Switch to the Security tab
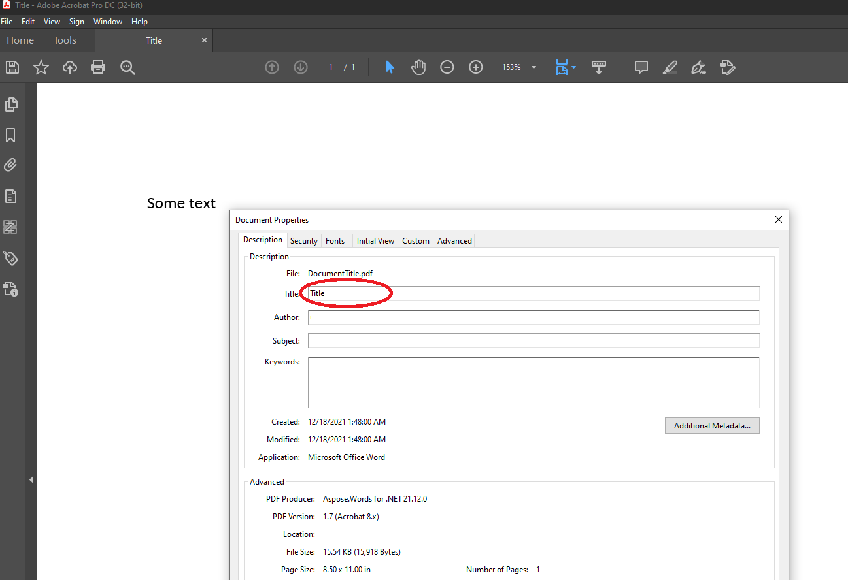The image size is (848, 580). pyautogui.click(x=304, y=241)
